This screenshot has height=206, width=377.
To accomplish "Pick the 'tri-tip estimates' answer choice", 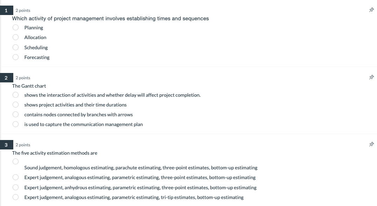I will pos(15,197).
